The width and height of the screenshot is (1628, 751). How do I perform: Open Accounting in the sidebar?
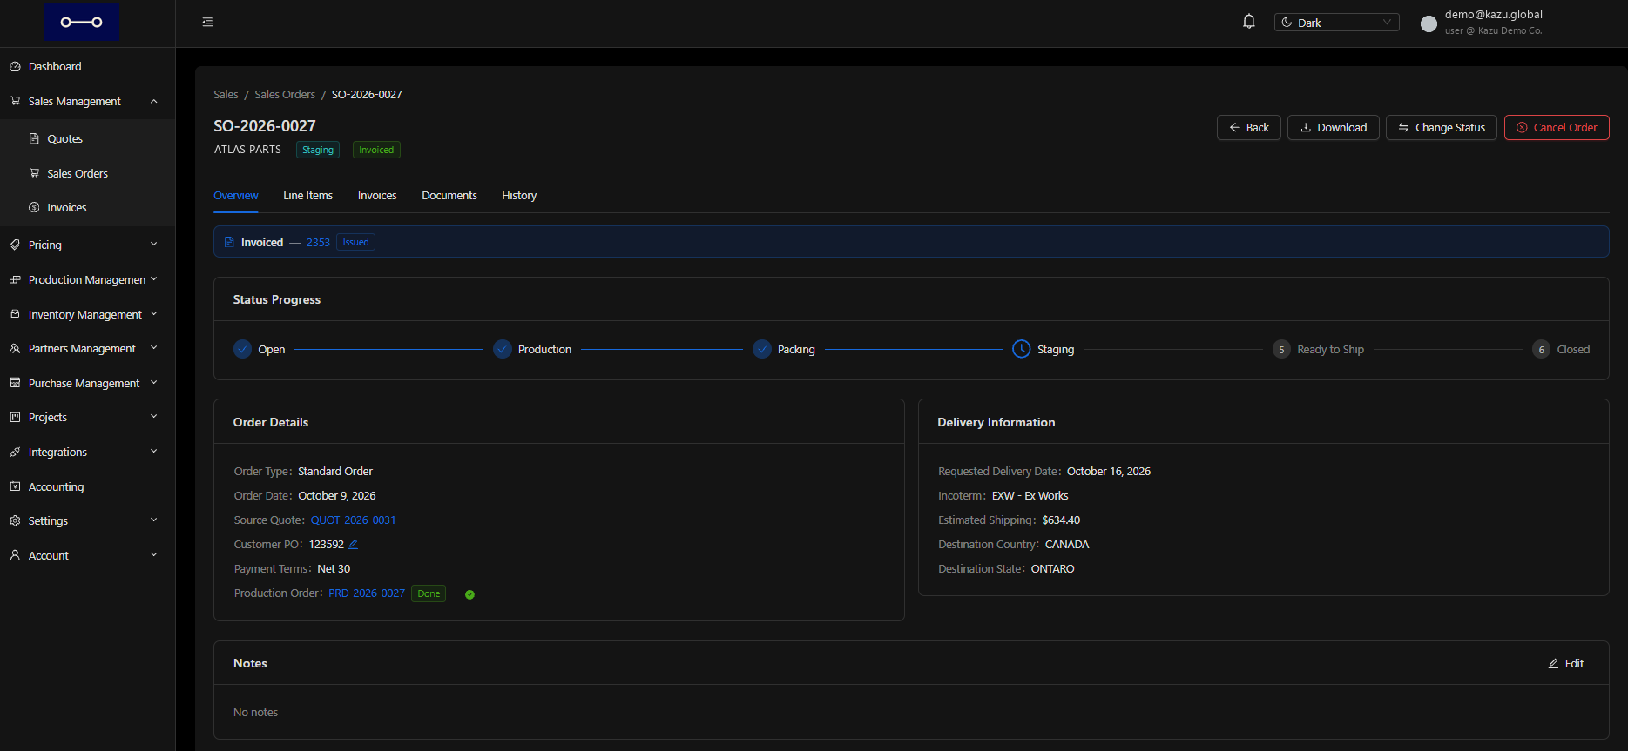pyautogui.click(x=87, y=486)
